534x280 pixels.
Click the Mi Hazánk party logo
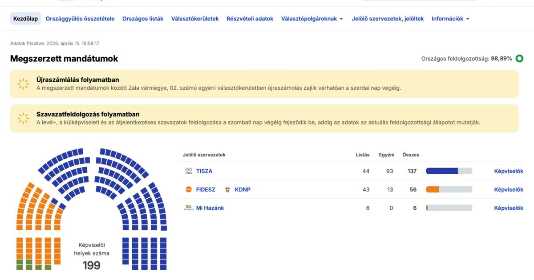(x=189, y=208)
